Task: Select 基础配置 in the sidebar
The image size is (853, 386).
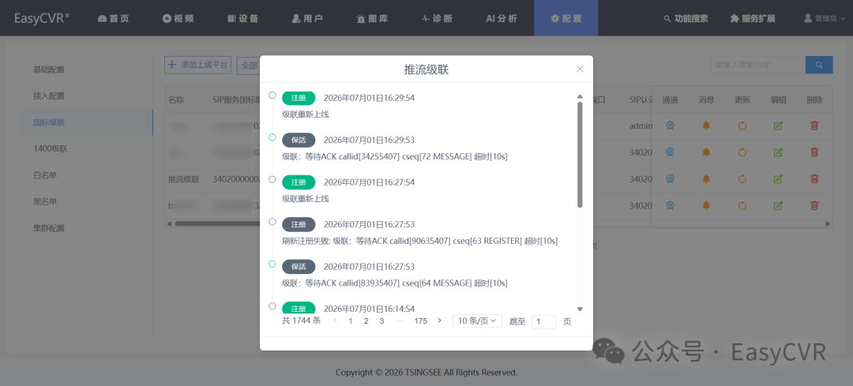Action: [x=49, y=69]
